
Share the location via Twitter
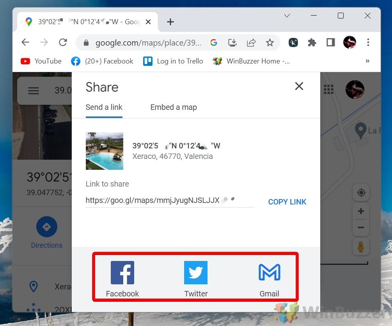pyautogui.click(x=196, y=279)
